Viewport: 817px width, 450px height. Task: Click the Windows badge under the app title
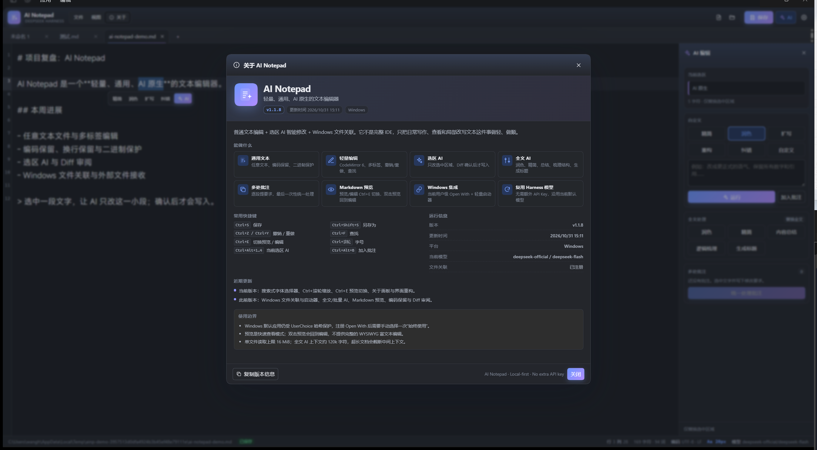pos(356,110)
